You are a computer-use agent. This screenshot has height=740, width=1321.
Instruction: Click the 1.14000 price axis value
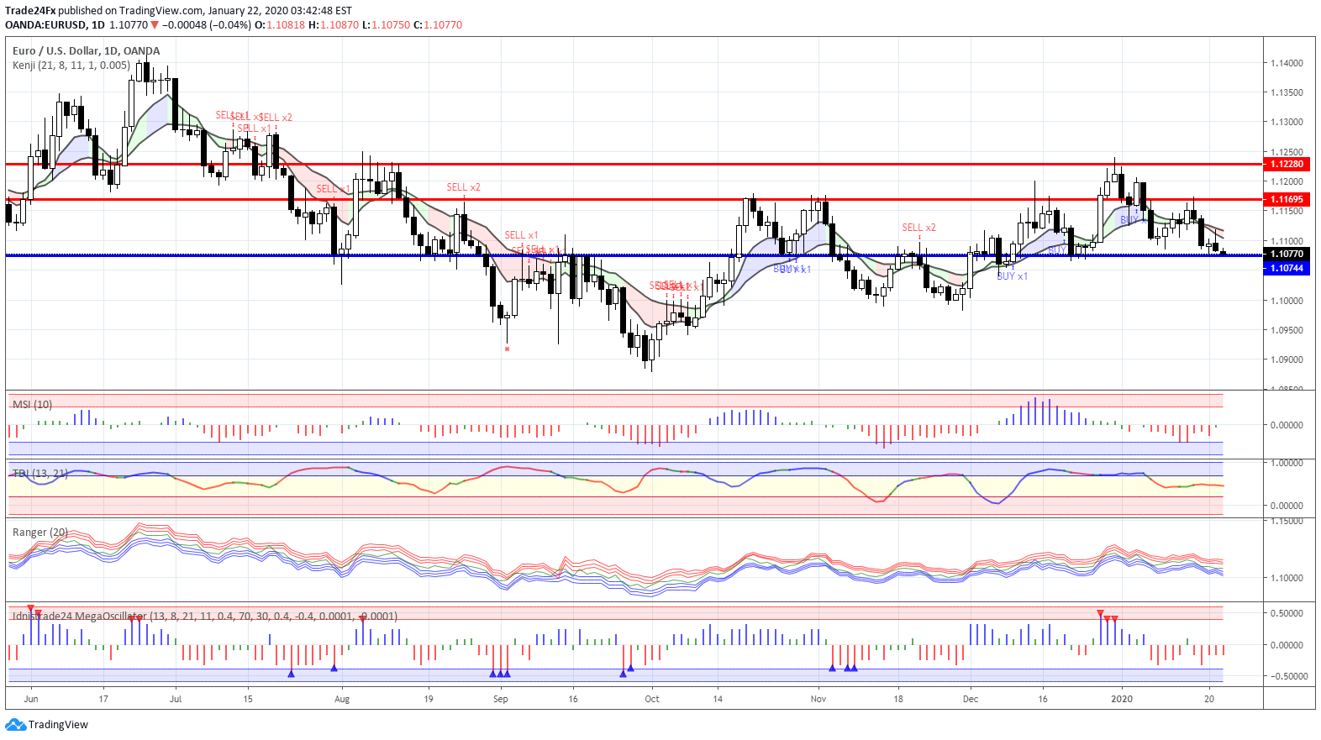1287,63
